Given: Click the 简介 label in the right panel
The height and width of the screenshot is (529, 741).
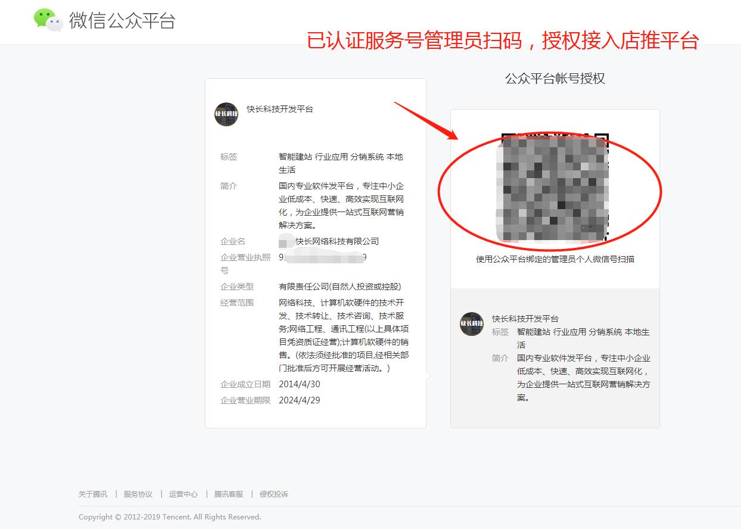Looking at the screenshot, I should click(500, 358).
